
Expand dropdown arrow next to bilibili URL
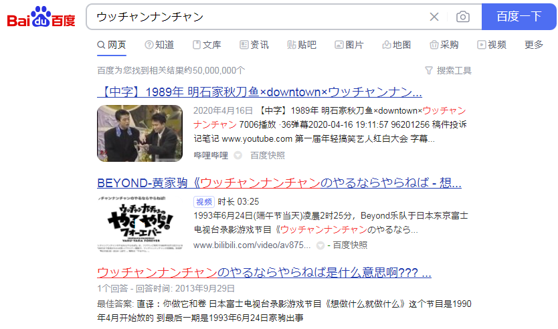[320, 245]
